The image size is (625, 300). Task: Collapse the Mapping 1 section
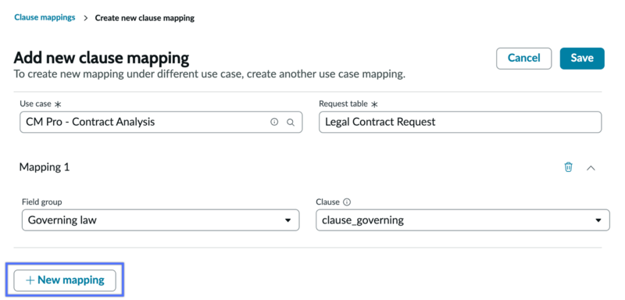[x=591, y=168]
